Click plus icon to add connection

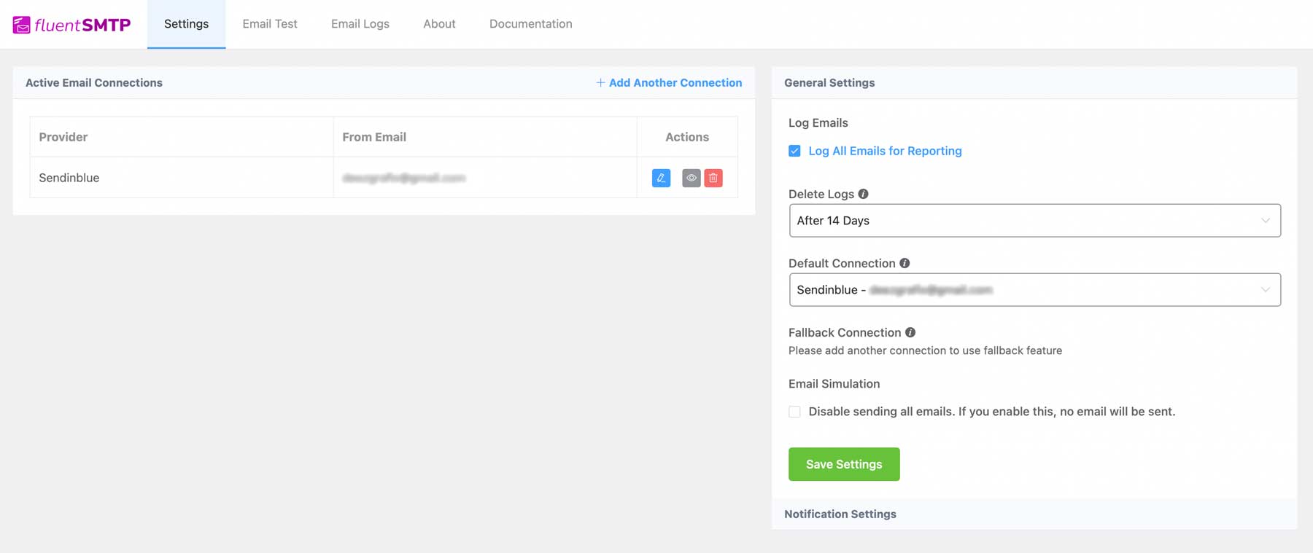tap(600, 83)
